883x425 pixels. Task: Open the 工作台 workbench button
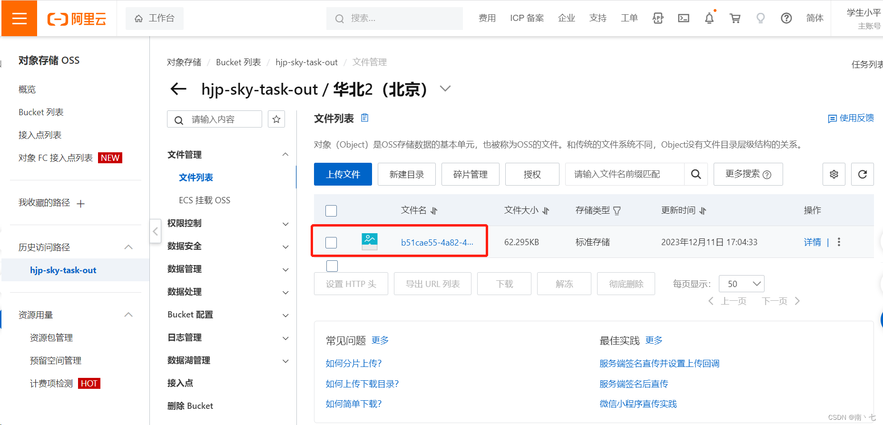tap(155, 18)
